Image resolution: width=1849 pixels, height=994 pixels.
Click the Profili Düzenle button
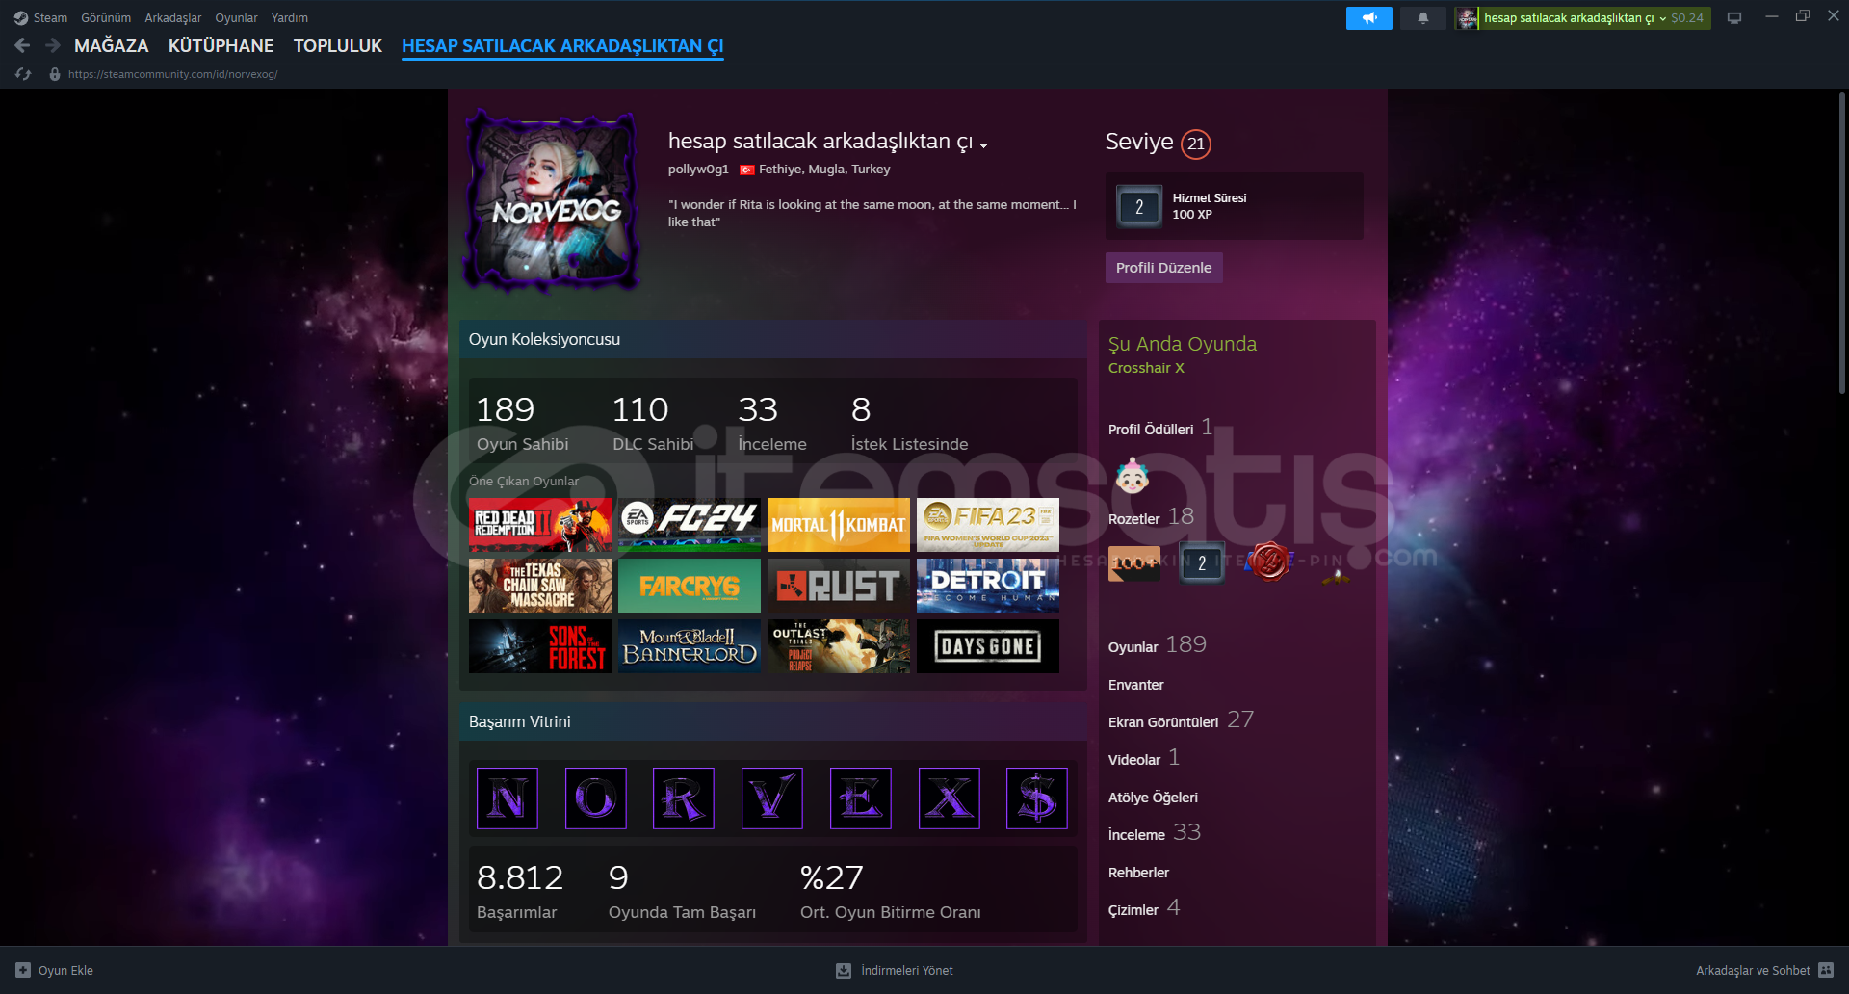(x=1163, y=268)
